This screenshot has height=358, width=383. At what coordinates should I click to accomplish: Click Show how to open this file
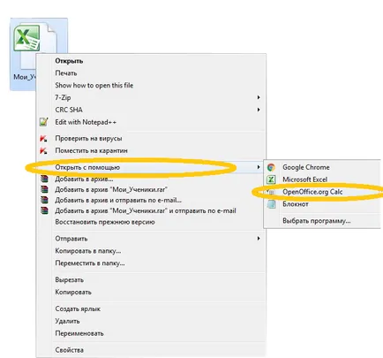(x=94, y=86)
